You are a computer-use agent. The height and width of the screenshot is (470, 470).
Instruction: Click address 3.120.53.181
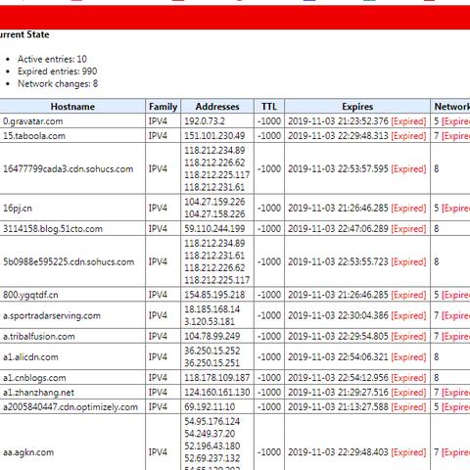(x=210, y=322)
